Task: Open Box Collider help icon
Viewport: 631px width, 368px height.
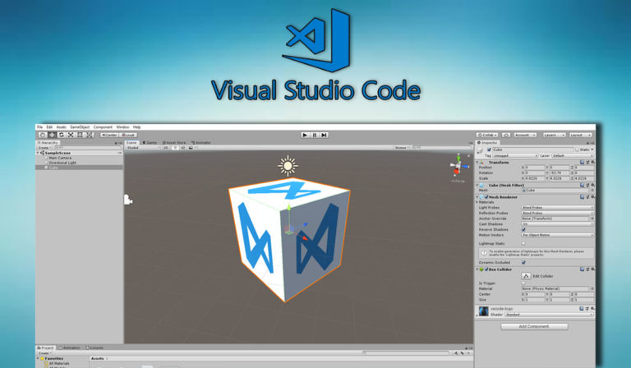Action: tap(582, 269)
